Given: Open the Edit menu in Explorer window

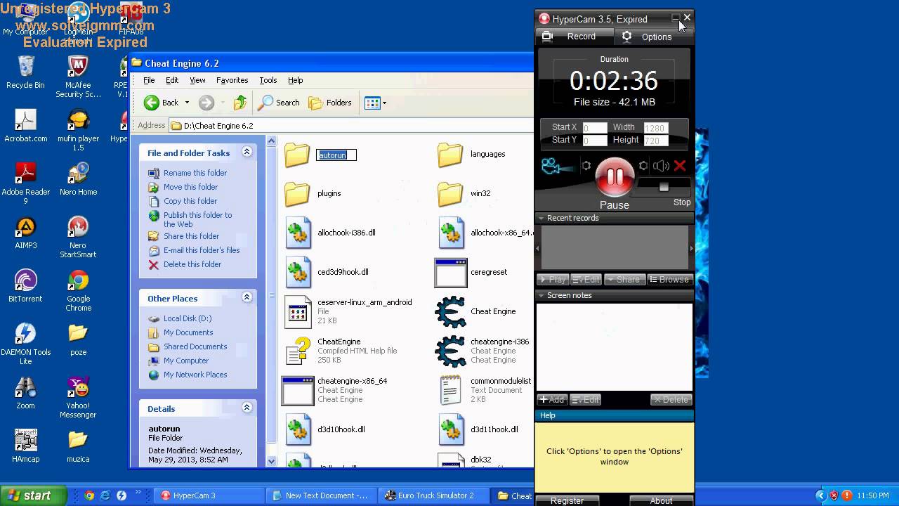Looking at the screenshot, I should 172,80.
